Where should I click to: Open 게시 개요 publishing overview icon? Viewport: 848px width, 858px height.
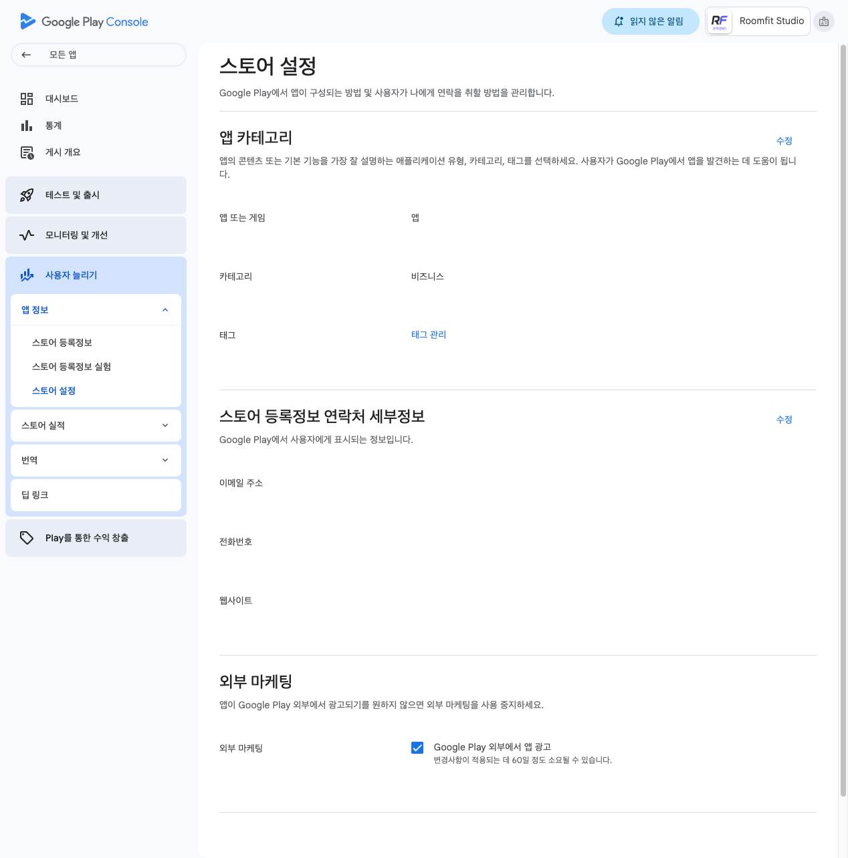[27, 152]
